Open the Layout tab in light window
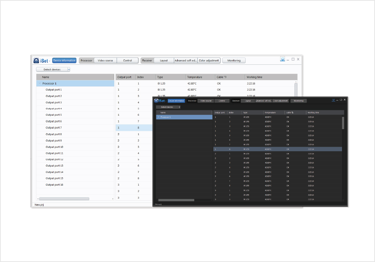Image resolution: width=375 pixels, height=262 pixels. click(x=164, y=61)
